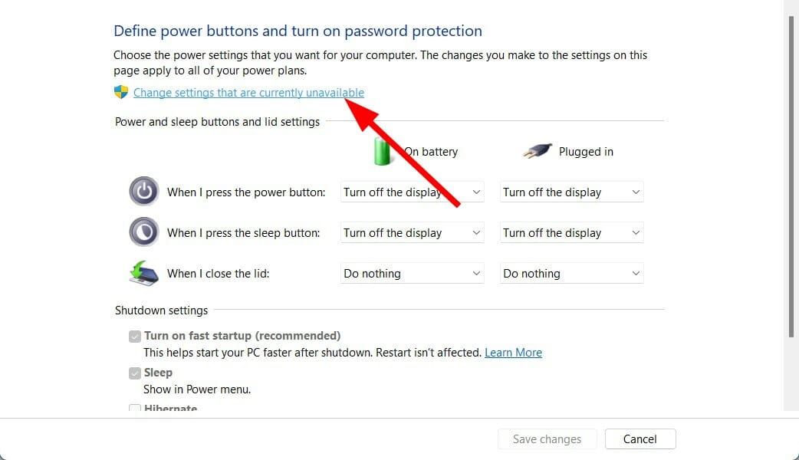
Task: Click the power button icon
Action: 143,192
